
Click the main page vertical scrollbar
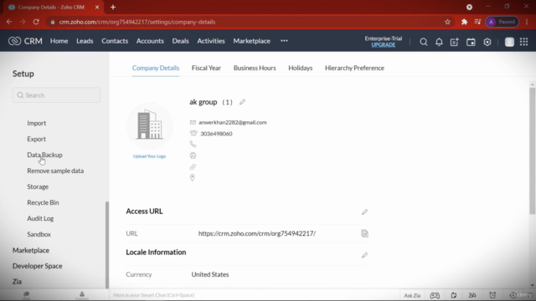coord(533,151)
